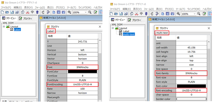Select Label tree item in right window

(x=126, y=31)
